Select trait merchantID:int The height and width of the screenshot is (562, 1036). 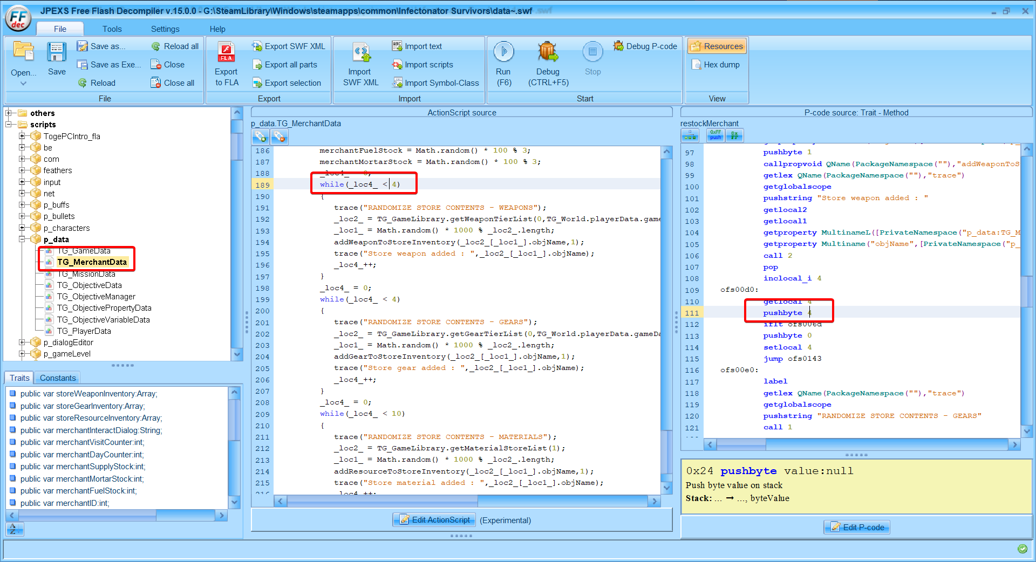(x=65, y=503)
